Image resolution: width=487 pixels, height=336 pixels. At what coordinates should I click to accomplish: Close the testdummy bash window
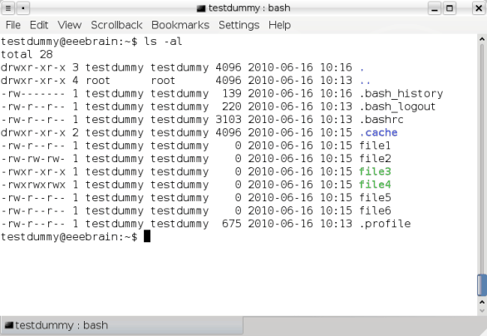pyautogui.click(x=479, y=8)
